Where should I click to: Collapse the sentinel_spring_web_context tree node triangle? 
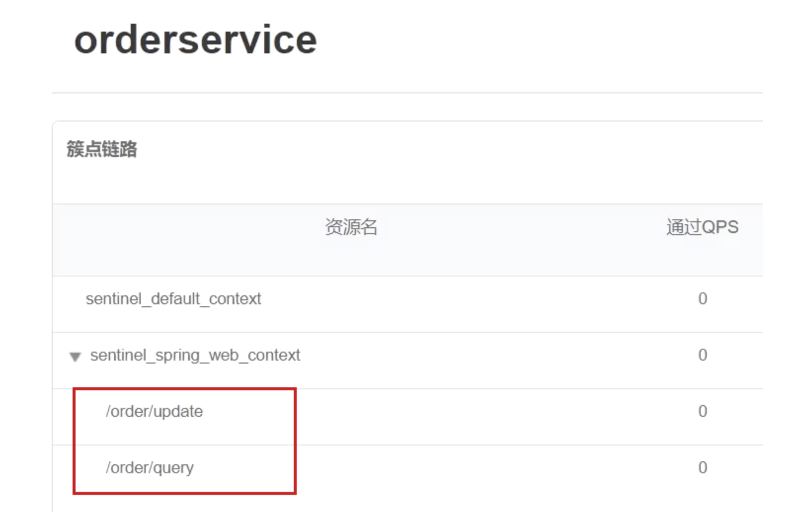tap(75, 356)
